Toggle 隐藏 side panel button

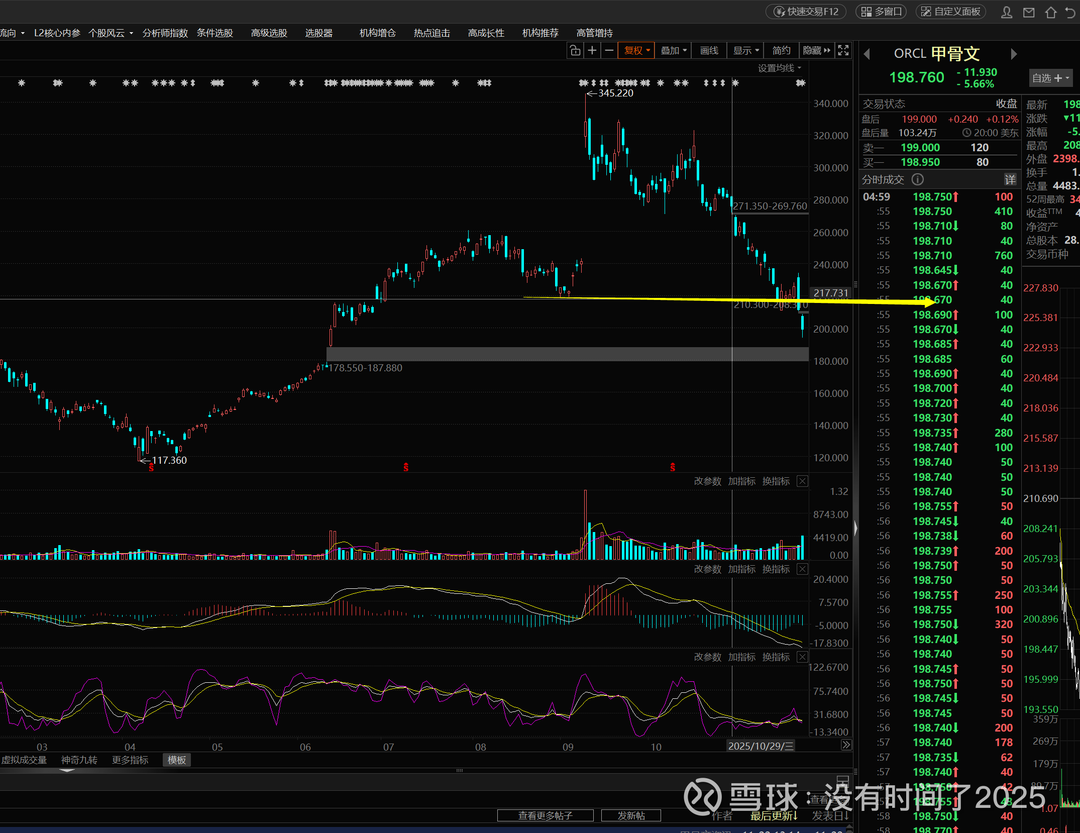816,50
